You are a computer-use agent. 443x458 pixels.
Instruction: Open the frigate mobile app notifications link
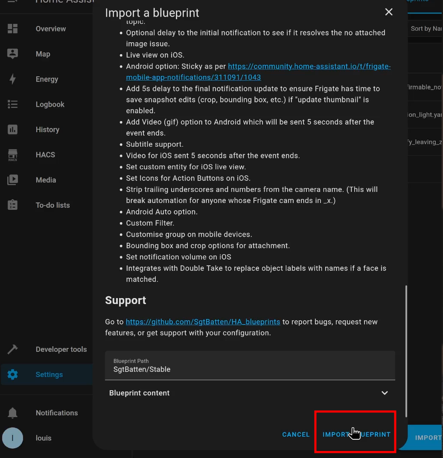(x=259, y=72)
